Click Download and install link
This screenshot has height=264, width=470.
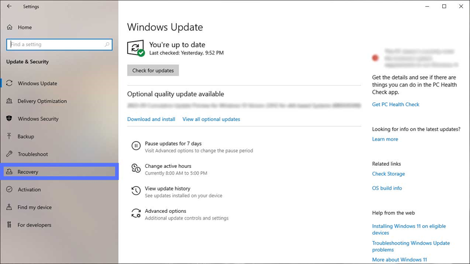(x=151, y=119)
